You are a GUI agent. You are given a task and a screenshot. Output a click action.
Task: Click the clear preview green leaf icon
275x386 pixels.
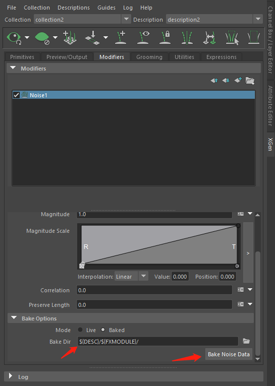point(42,38)
